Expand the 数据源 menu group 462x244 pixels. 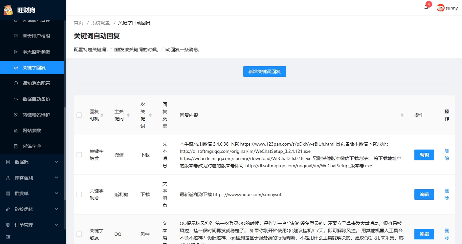(x=32, y=162)
